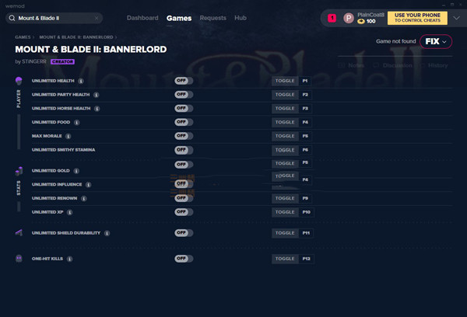Screen dimensions: 467x317
Task: Open the red notification badge
Action: (x=332, y=18)
